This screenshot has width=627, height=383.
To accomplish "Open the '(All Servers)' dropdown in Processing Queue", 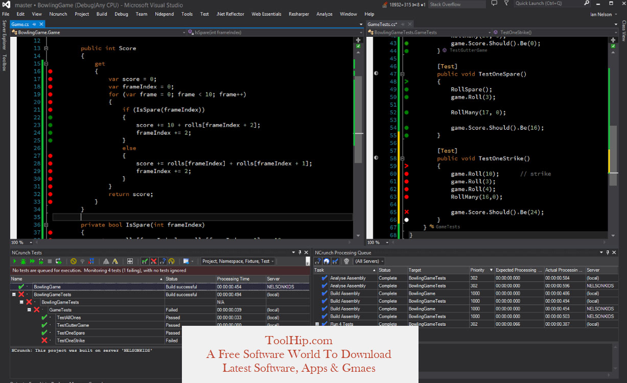I will (x=369, y=261).
